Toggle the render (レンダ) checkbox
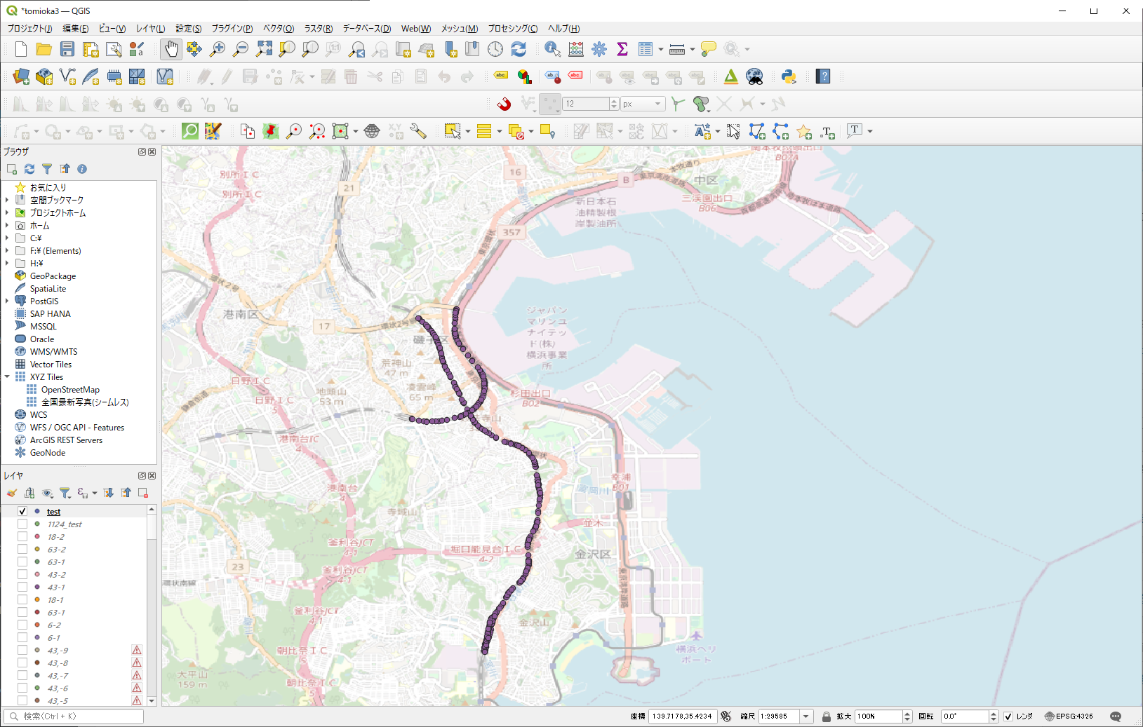The height and width of the screenshot is (727, 1143). [x=1008, y=716]
